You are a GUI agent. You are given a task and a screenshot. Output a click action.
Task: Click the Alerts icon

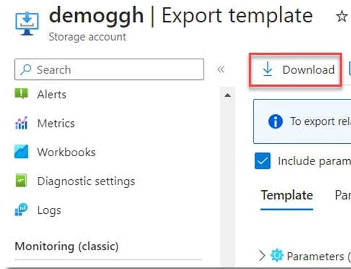click(21, 94)
